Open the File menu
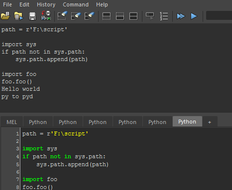The width and height of the screenshot is (232, 190). coord(7,4)
